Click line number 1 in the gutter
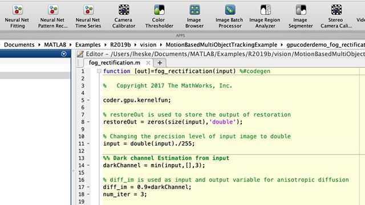Screen dimensions: 365x205 pyautogui.click(x=83, y=71)
